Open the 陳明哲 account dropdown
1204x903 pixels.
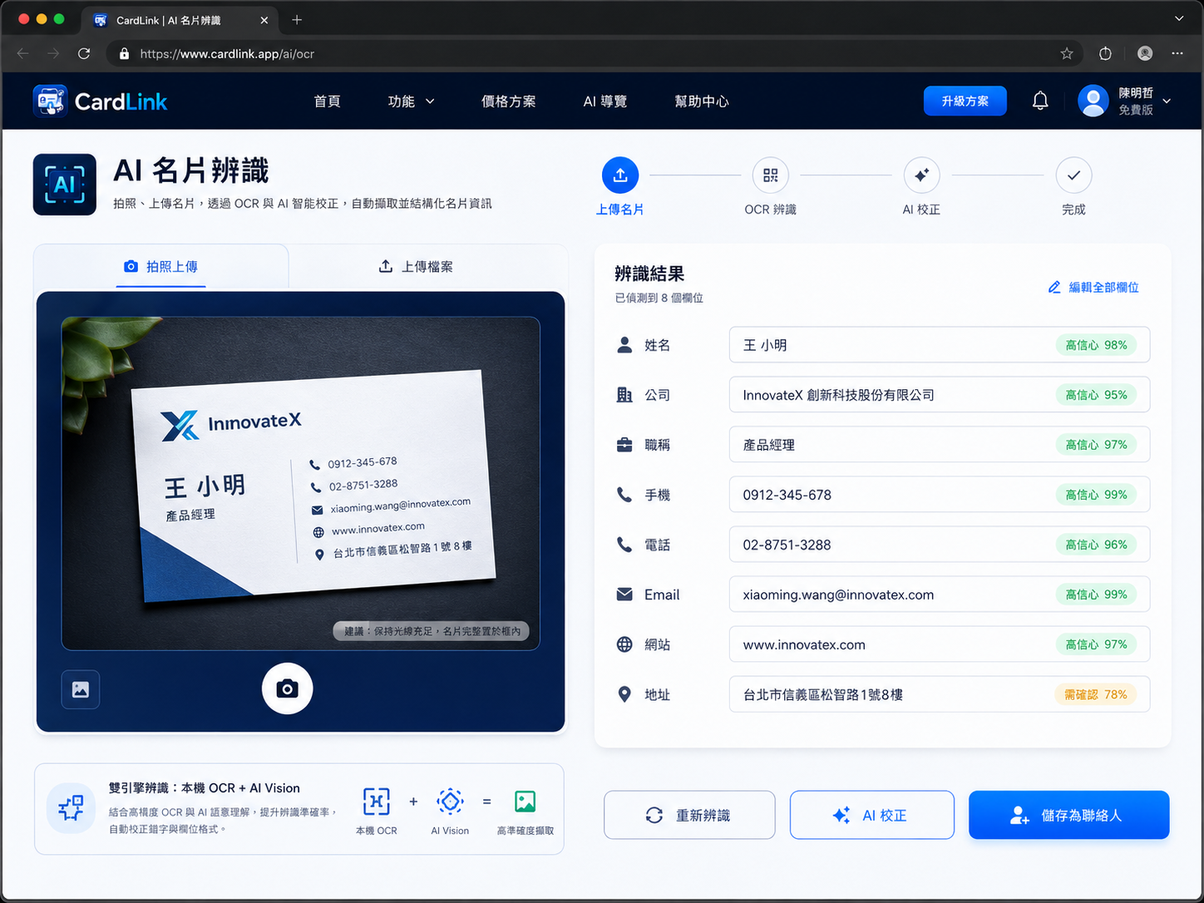1125,101
